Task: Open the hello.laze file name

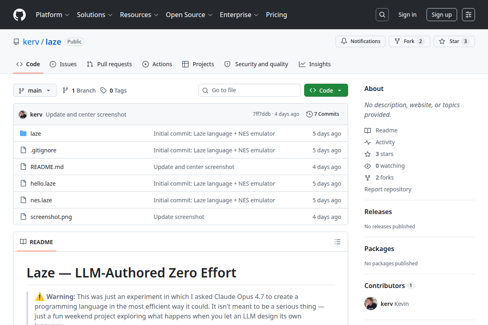Action: 43,184
